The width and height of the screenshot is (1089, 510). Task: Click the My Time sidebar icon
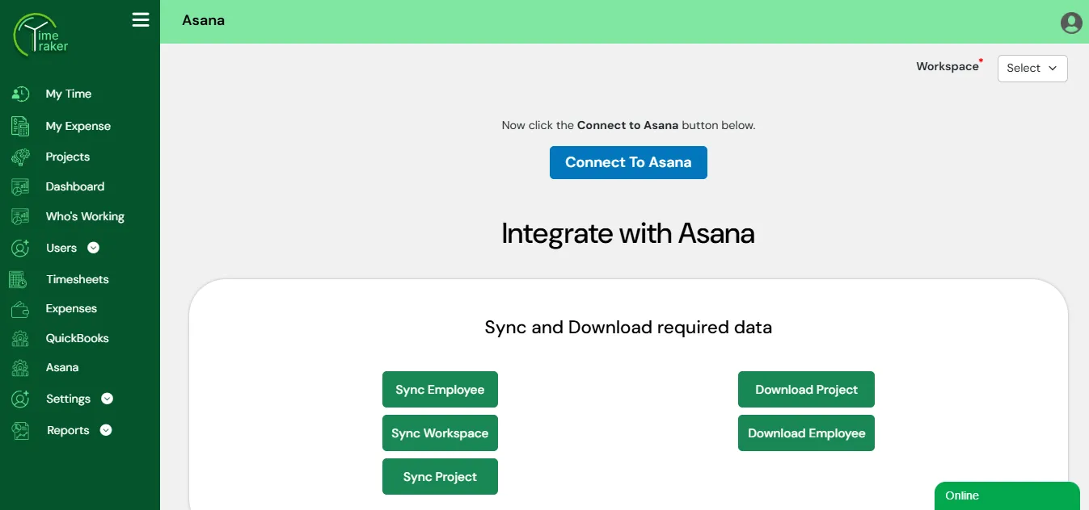(20, 94)
